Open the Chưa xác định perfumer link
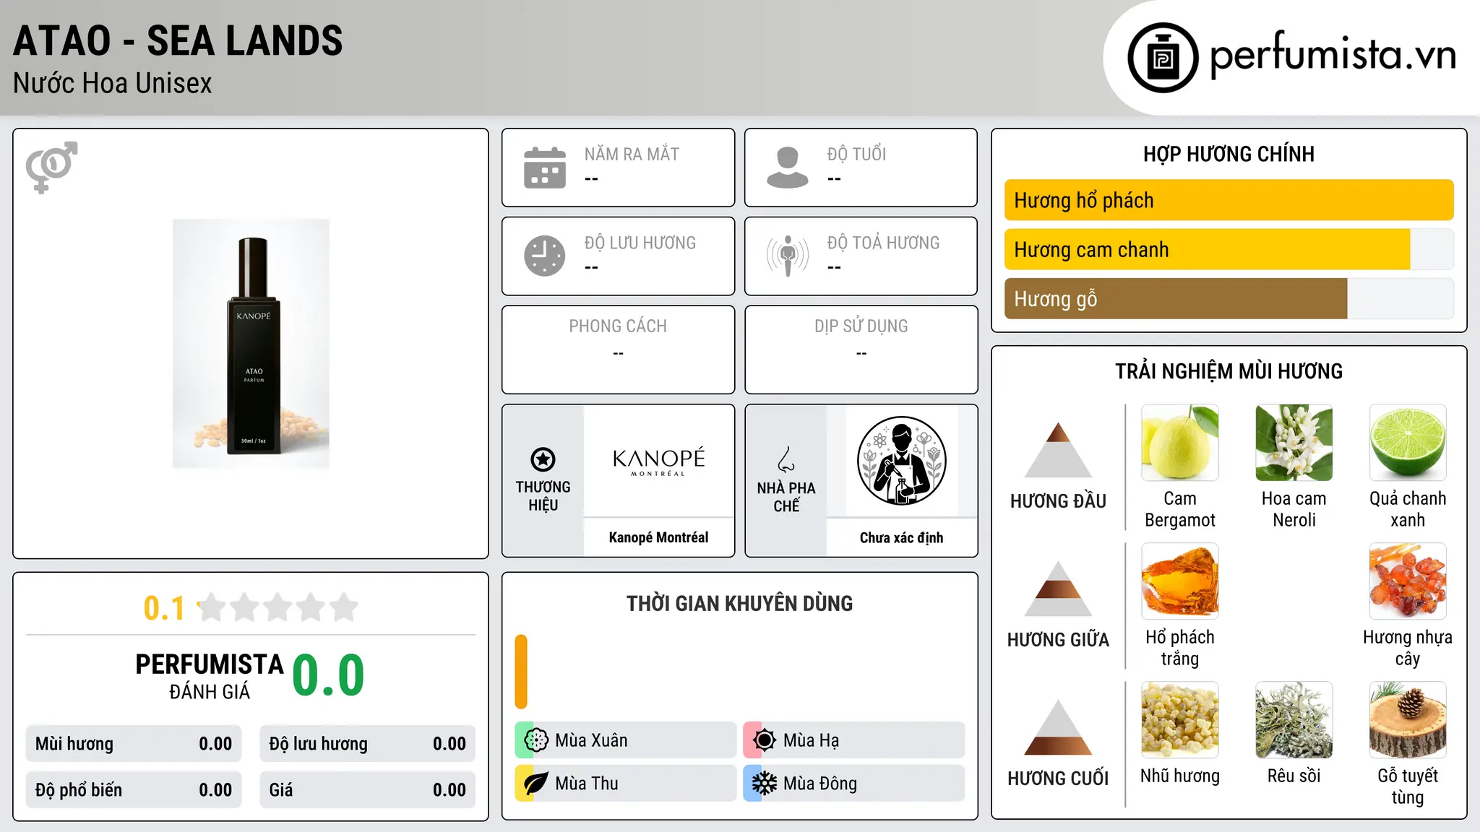The height and width of the screenshot is (832, 1480). coord(901,537)
